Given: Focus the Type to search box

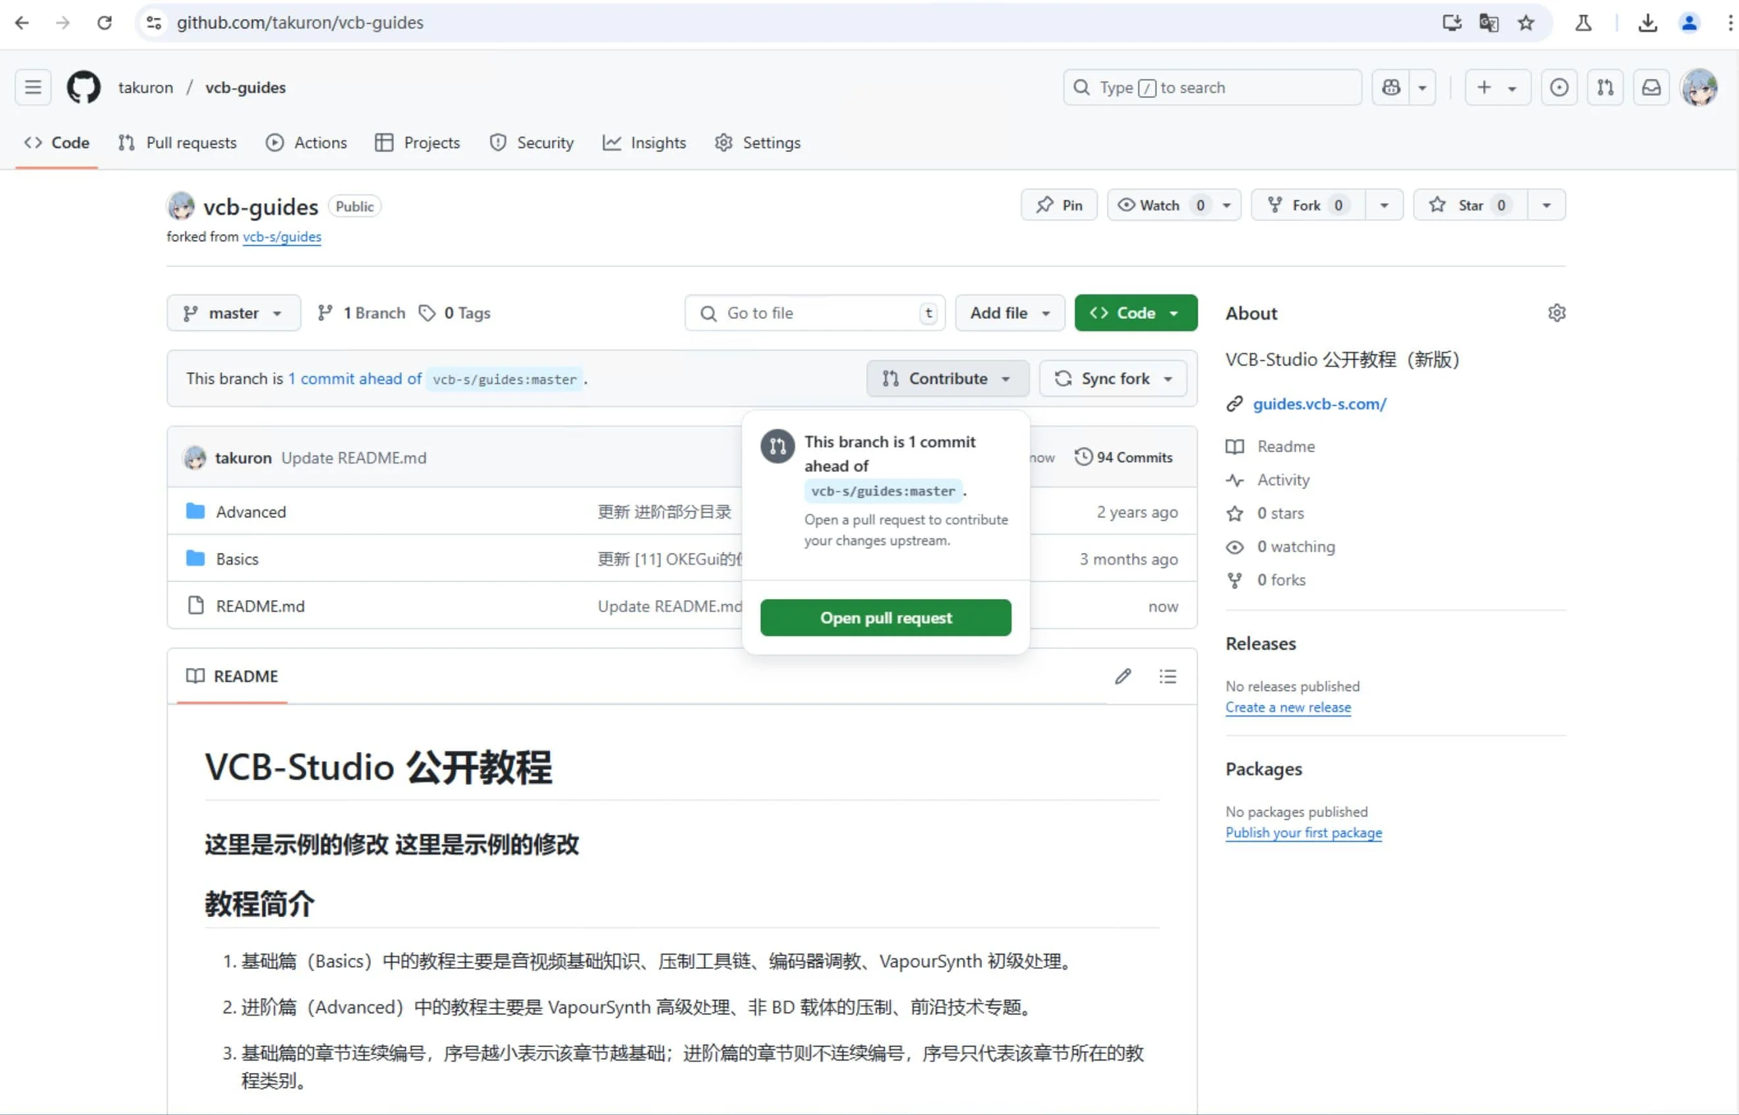Looking at the screenshot, I should 1212,87.
